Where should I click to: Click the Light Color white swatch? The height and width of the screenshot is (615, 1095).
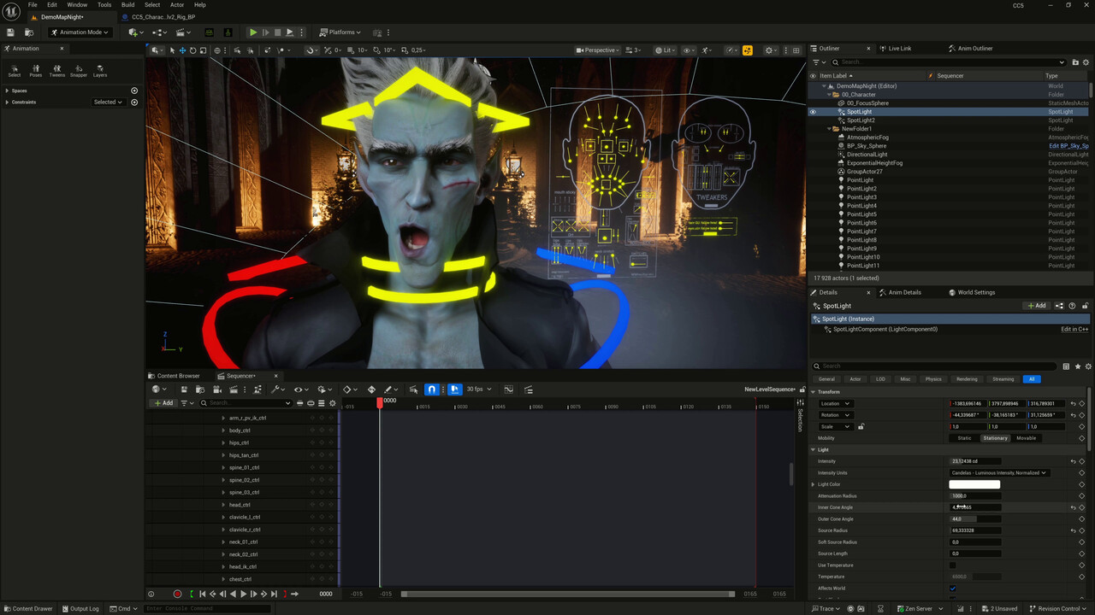pos(974,484)
